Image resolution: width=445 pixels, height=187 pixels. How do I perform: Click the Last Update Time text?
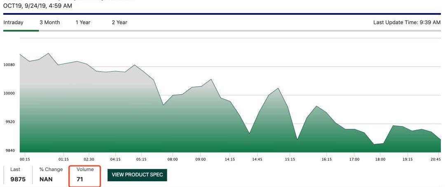(x=407, y=22)
